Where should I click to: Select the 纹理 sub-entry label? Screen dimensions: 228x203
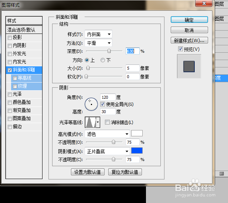22,86
